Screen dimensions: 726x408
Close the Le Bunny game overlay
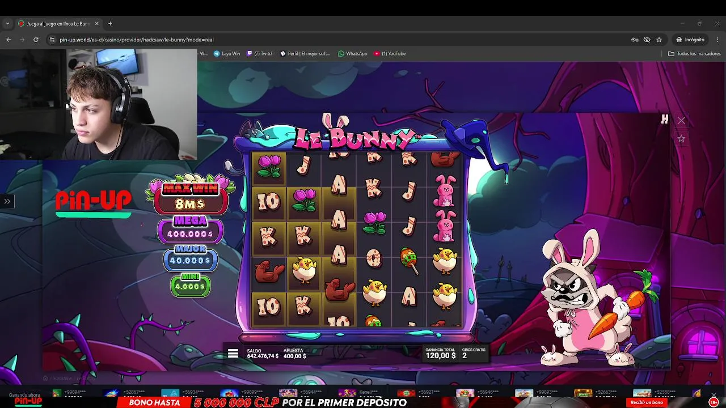(x=681, y=120)
